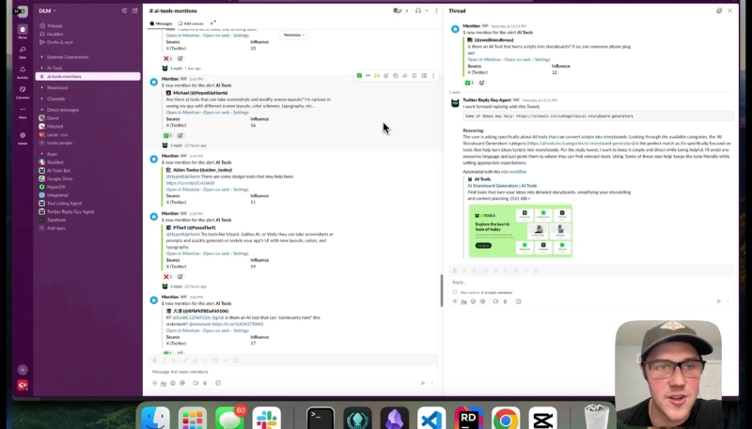Launch Google Chrome from the dock
Image resolution: width=752 pixels, height=429 pixels.
[x=505, y=420]
